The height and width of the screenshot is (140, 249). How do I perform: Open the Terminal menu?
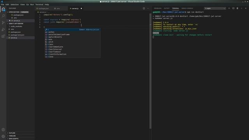(39, 5)
